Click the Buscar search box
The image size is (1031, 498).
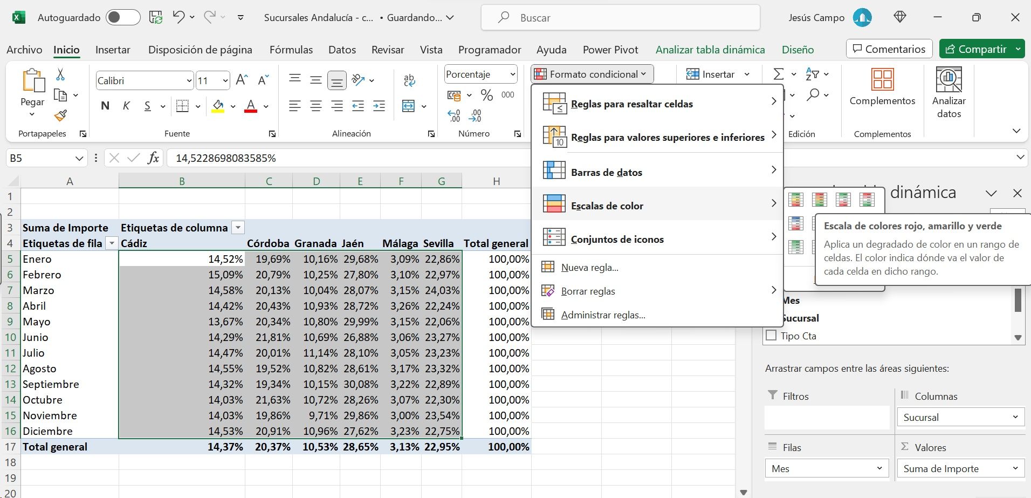620,18
